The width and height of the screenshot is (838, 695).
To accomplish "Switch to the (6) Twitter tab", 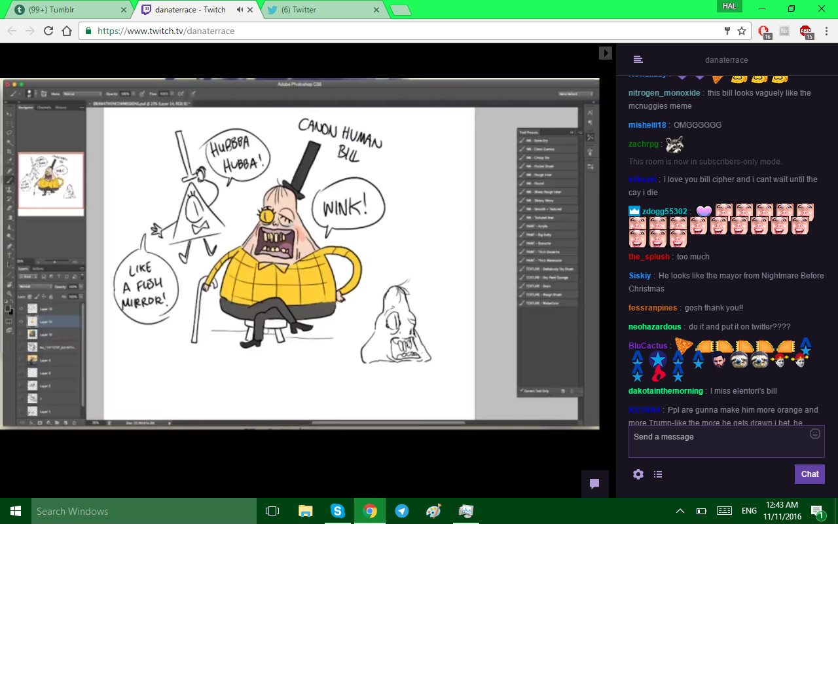I will tap(323, 10).
